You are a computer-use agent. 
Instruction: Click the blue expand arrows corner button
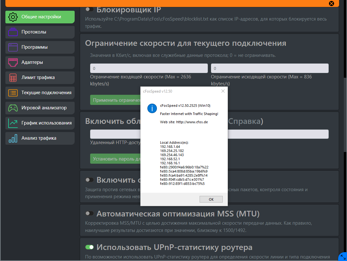[x=343, y=257]
